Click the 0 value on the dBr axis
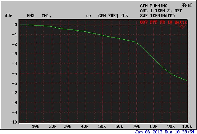The image size is (197, 134). pos(15,25)
